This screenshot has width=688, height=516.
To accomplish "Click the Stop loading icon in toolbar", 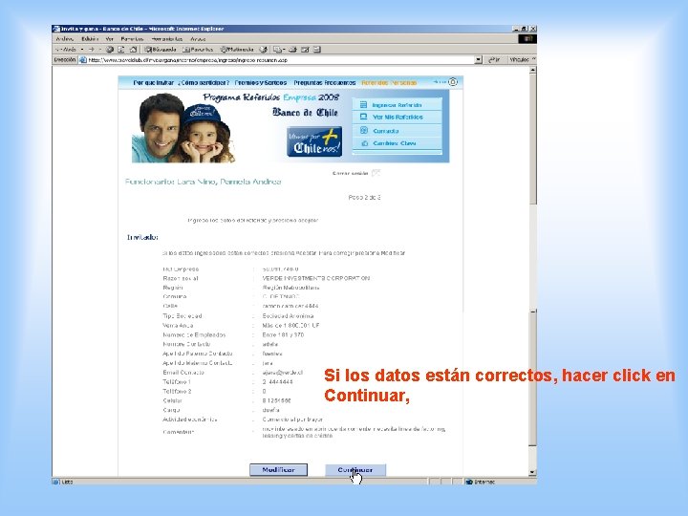I will click(x=110, y=50).
